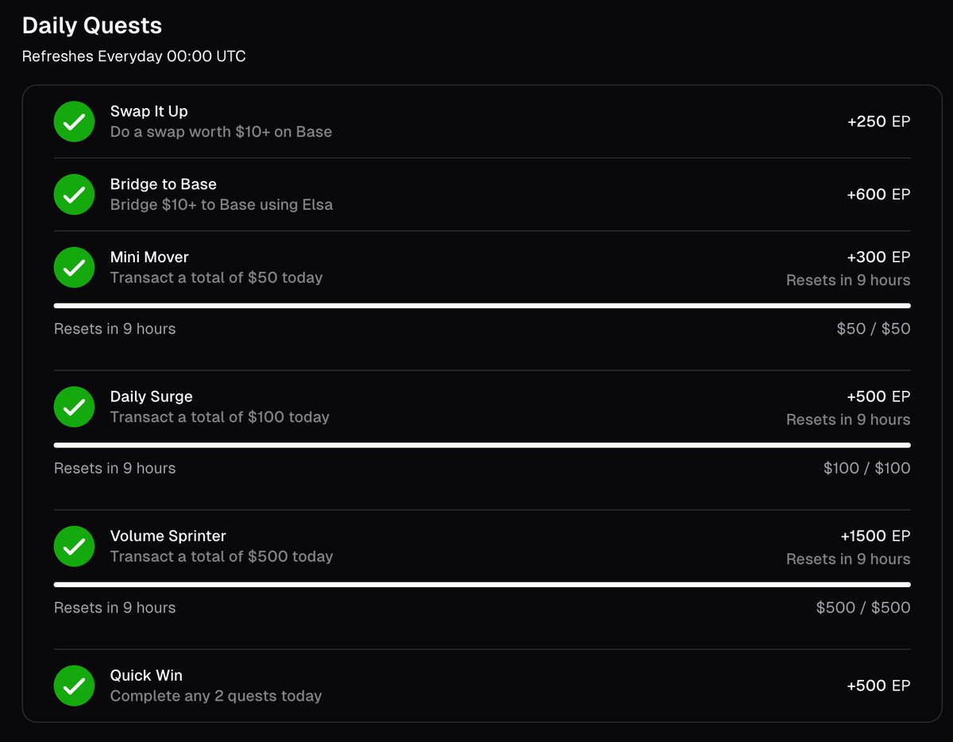953x742 pixels.
Task: Click the +600 EP reward label
Action: 879,195
